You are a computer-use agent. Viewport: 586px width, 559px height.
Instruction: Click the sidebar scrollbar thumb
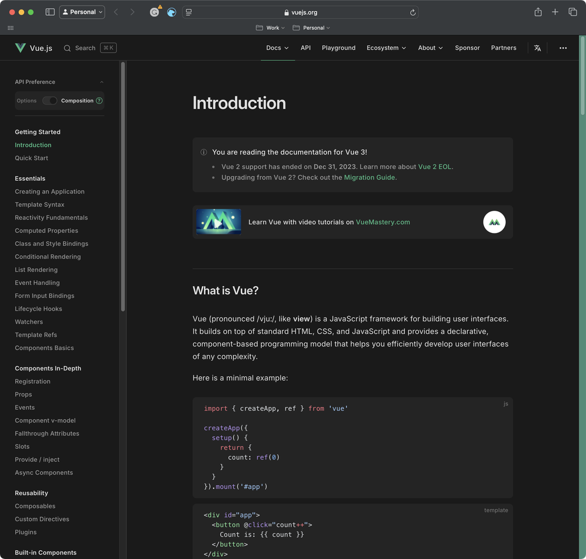click(123, 187)
